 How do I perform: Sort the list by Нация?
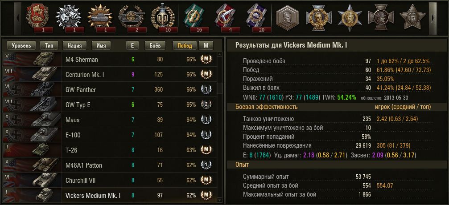click(74, 45)
